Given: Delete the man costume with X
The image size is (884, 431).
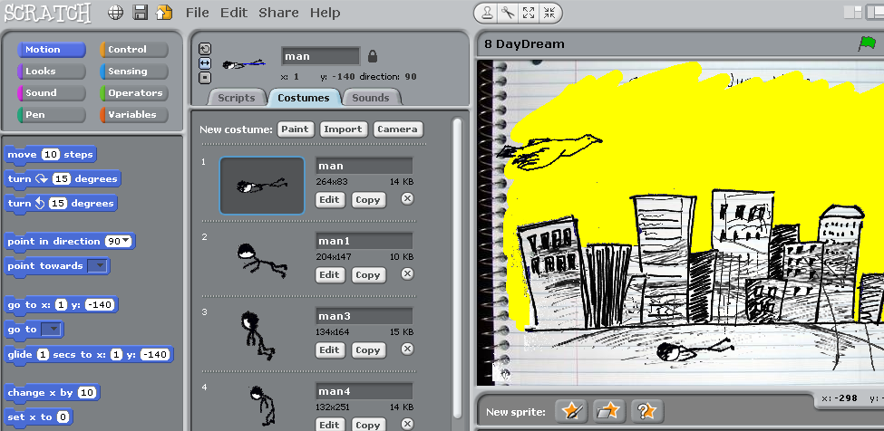Looking at the screenshot, I should [407, 198].
